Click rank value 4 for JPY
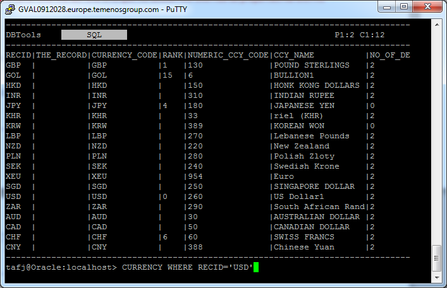 pos(165,105)
